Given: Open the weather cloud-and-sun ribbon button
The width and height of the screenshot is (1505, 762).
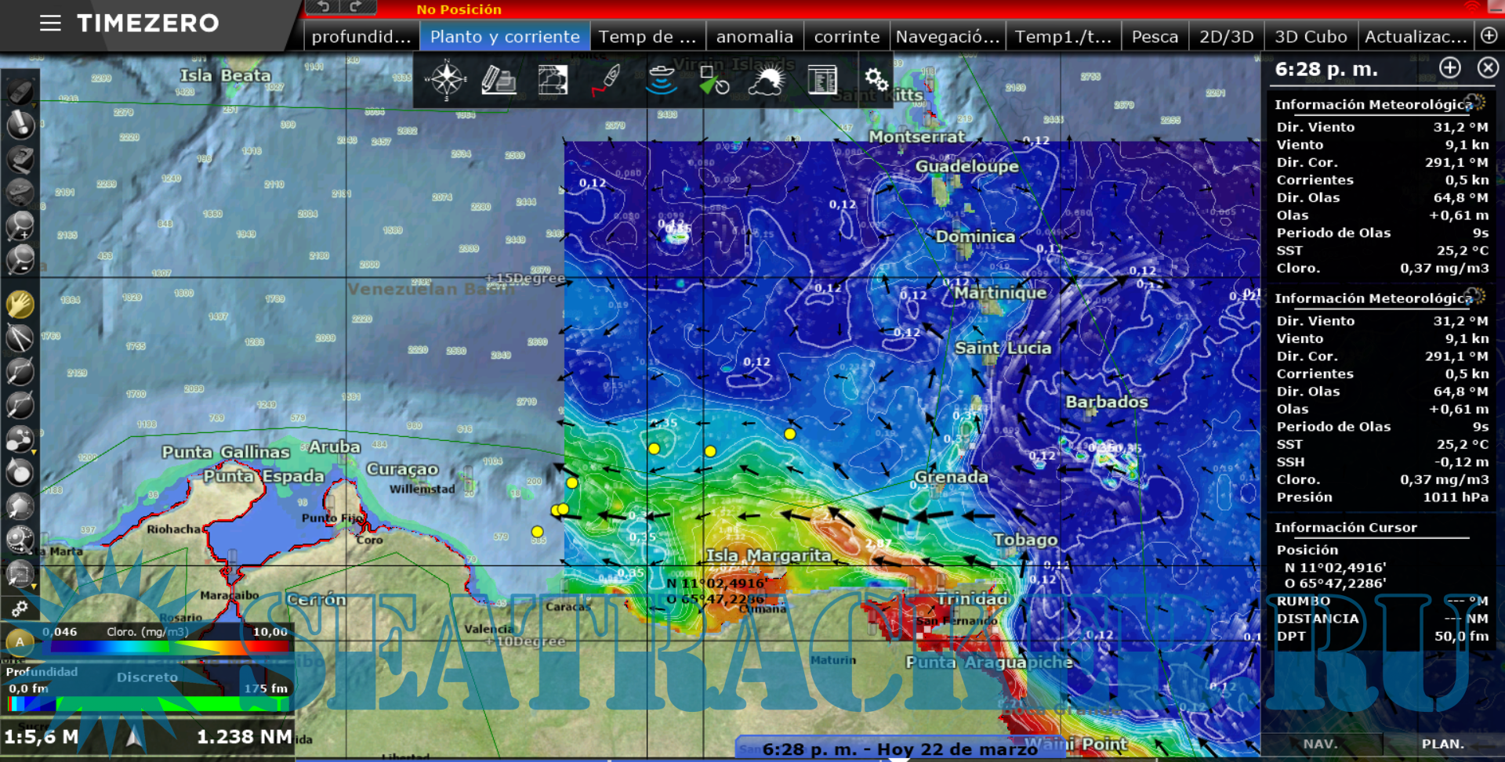Looking at the screenshot, I should tap(766, 80).
